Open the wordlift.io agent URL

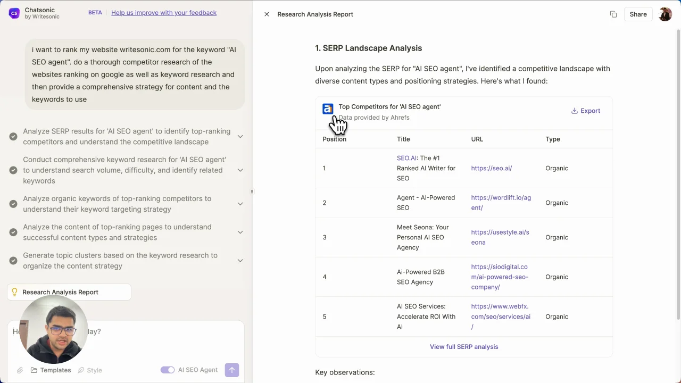click(x=501, y=203)
